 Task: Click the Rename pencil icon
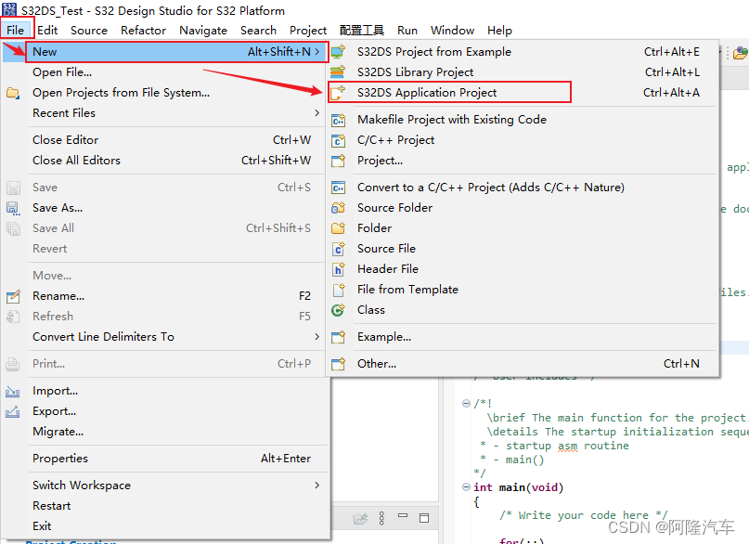point(13,296)
